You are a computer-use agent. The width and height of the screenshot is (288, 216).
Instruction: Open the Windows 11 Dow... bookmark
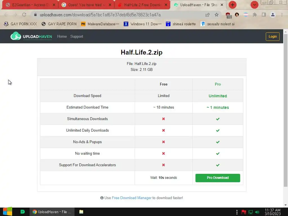(143, 24)
